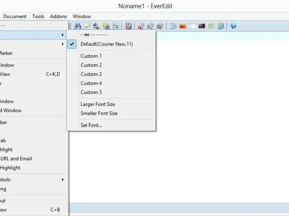Open the Document menu
Screen dimensions: 289x216
click(15, 17)
